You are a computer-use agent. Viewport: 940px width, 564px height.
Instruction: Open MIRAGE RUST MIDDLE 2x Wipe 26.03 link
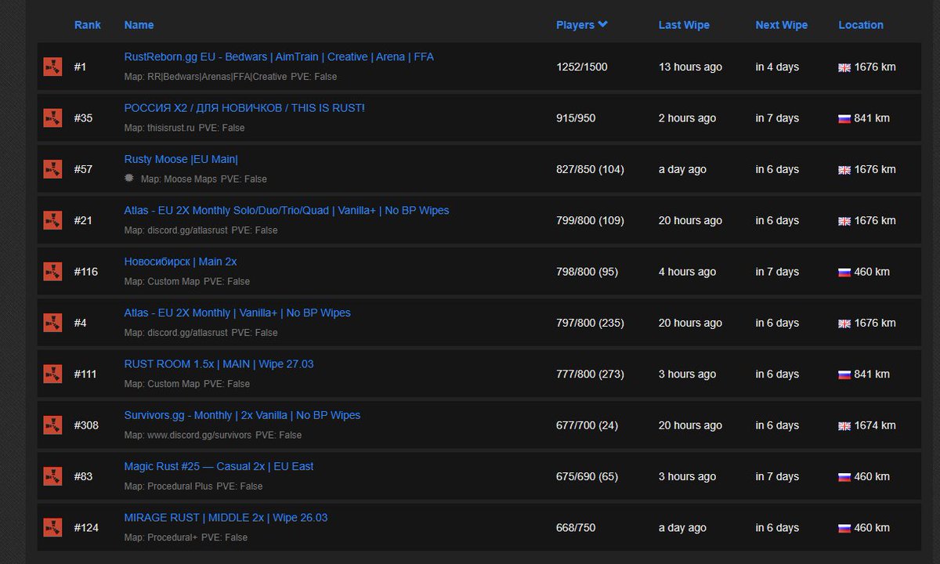click(x=226, y=518)
